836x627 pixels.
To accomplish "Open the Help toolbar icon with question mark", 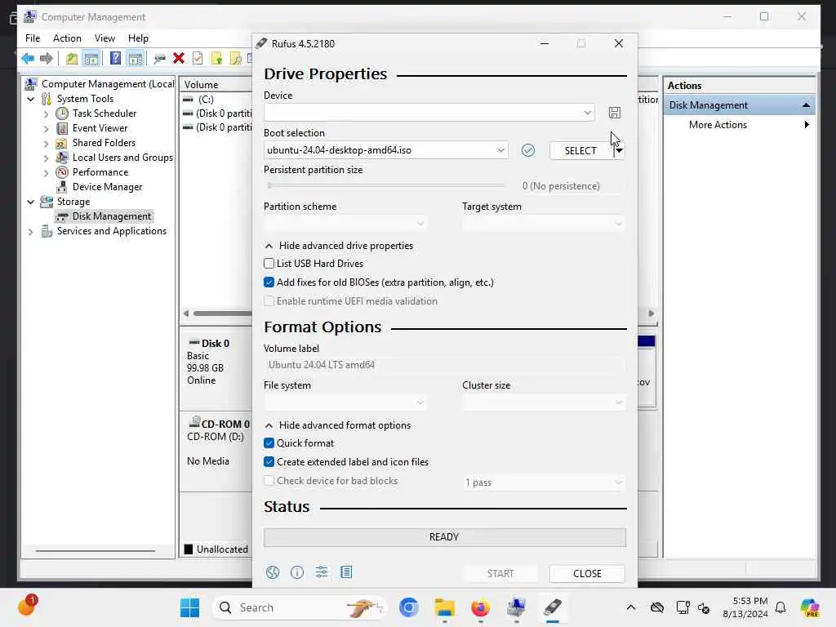I will 115,58.
